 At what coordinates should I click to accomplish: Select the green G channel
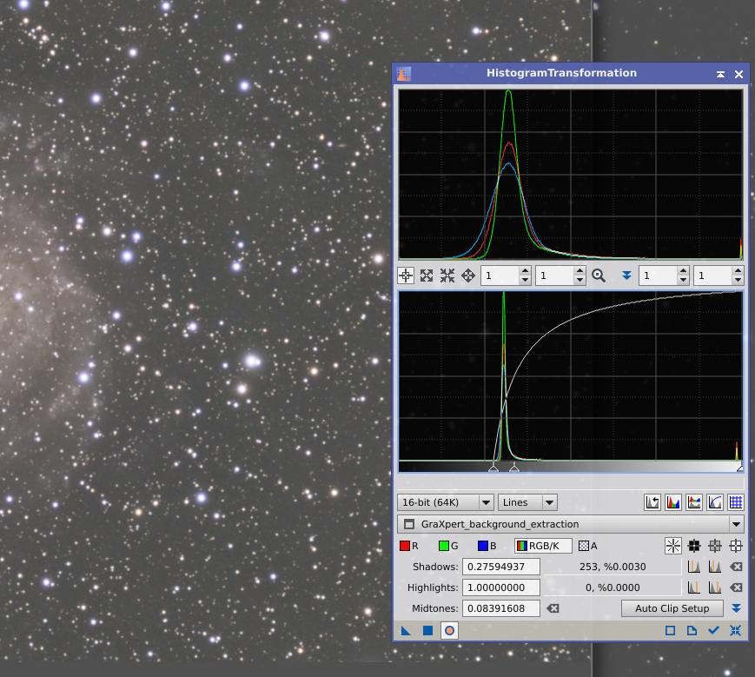[x=448, y=546]
